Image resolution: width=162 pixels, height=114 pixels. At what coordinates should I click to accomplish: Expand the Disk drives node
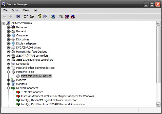pos(8,39)
